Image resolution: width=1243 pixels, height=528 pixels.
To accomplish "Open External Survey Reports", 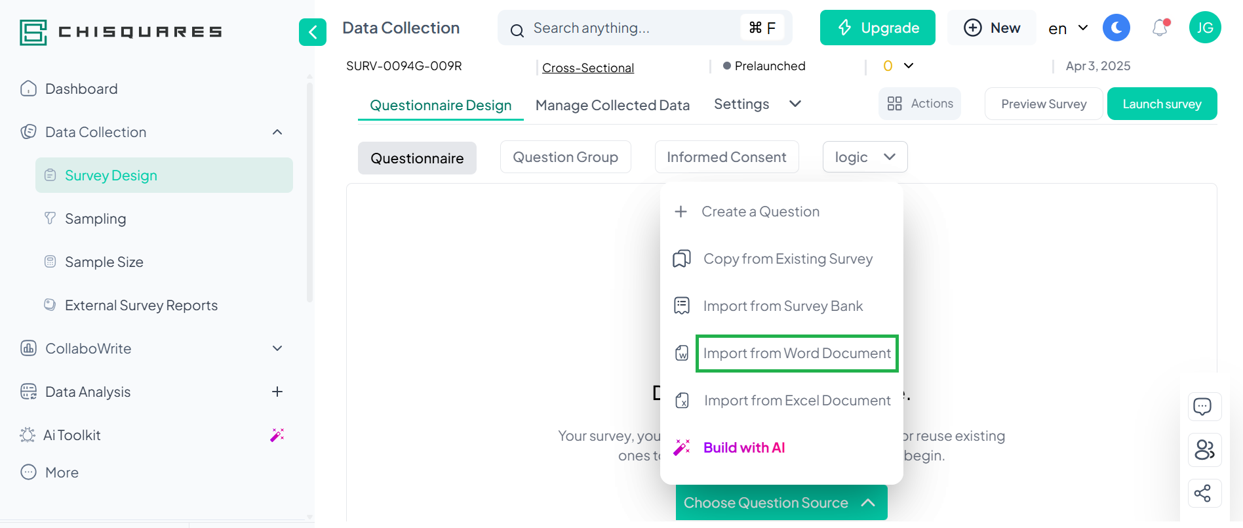I will tap(141, 305).
